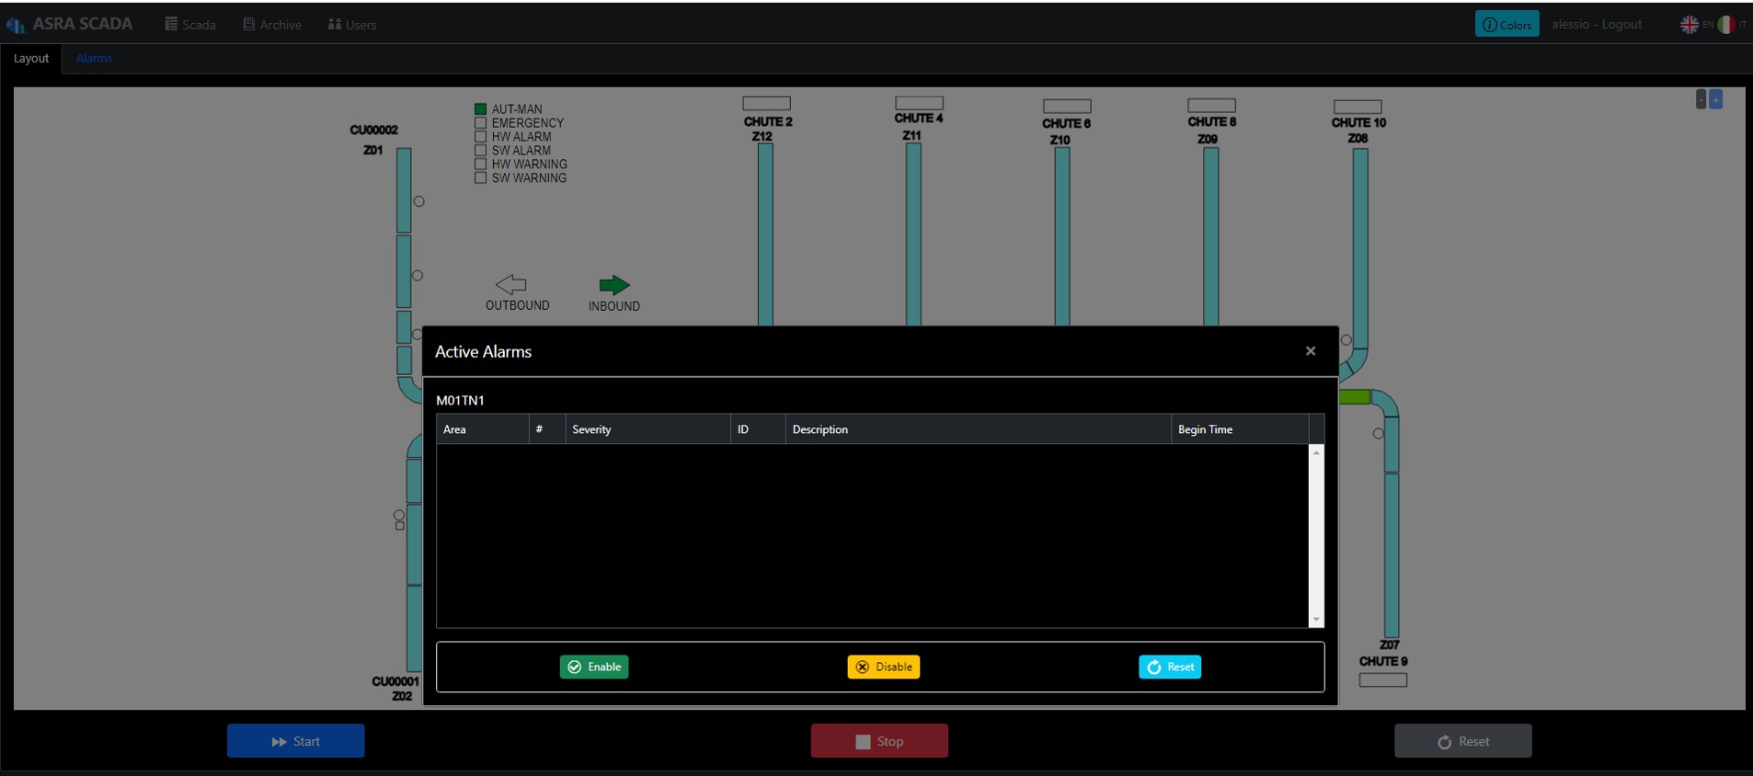Open the Archive menu

[x=272, y=24]
